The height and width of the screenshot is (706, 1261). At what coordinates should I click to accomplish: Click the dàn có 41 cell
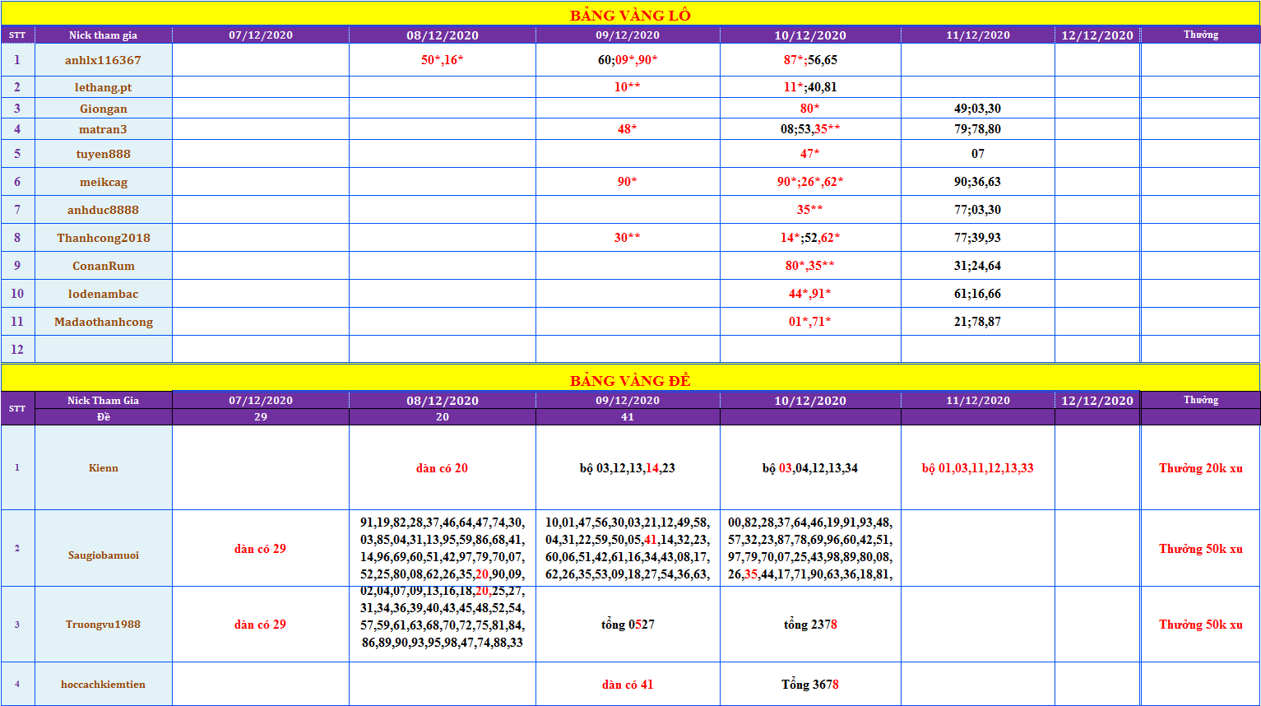[628, 684]
